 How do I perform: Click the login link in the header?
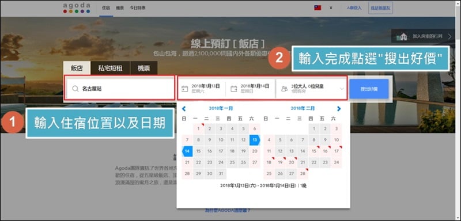pos(354,8)
